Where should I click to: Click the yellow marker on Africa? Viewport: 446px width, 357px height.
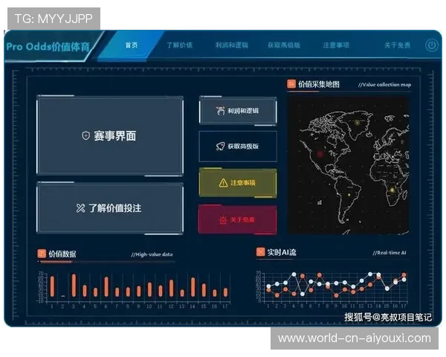point(392,190)
